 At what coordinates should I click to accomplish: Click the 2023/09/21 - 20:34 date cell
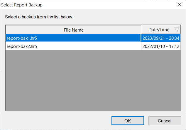(x=161, y=38)
